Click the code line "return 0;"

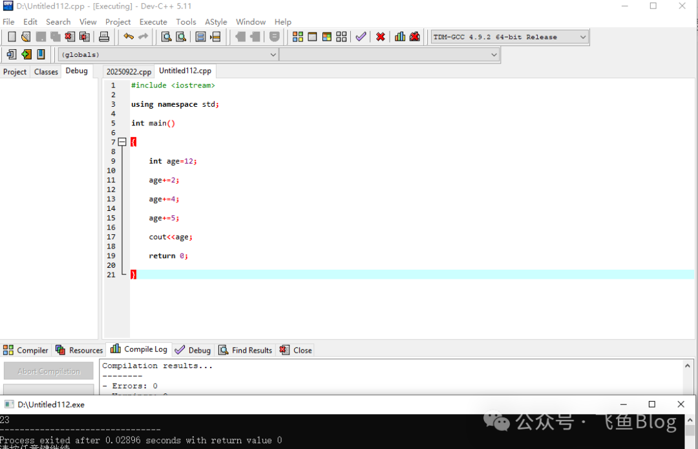[x=168, y=256]
